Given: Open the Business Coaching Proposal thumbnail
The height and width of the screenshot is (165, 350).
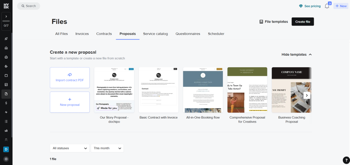Looking at the screenshot, I should pos(292,90).
